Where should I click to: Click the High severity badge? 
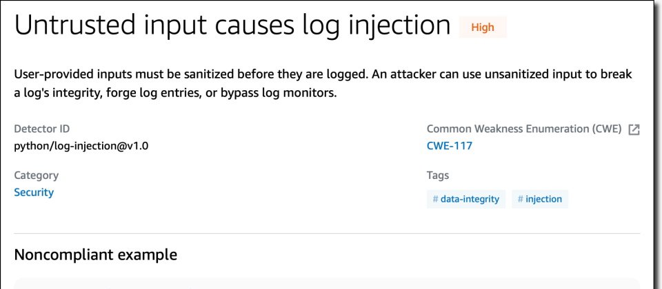(x=483, y=28)
